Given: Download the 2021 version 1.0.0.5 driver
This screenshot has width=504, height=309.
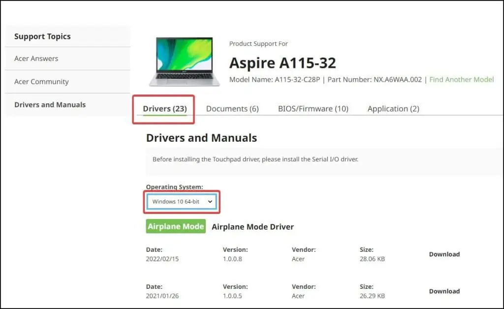Looking at the screenshot, I should point(443,291).
